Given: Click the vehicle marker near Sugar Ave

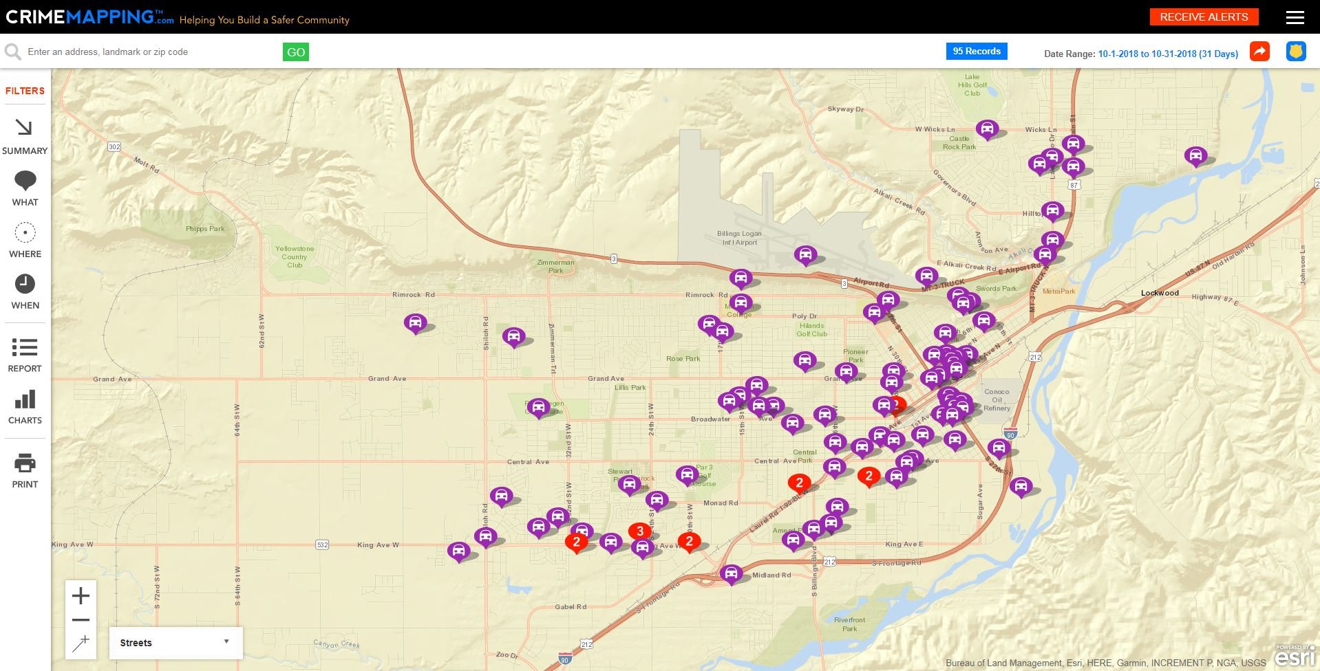Looking at the screenshot, I should click(1021, 487).
